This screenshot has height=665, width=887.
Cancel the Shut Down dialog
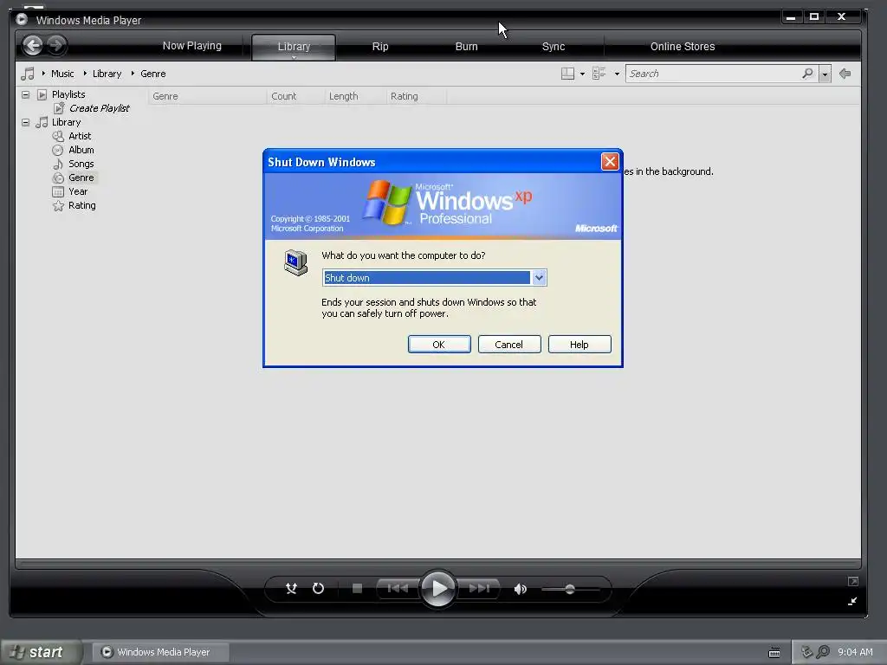pyautogui.click(x=509, y=345)
